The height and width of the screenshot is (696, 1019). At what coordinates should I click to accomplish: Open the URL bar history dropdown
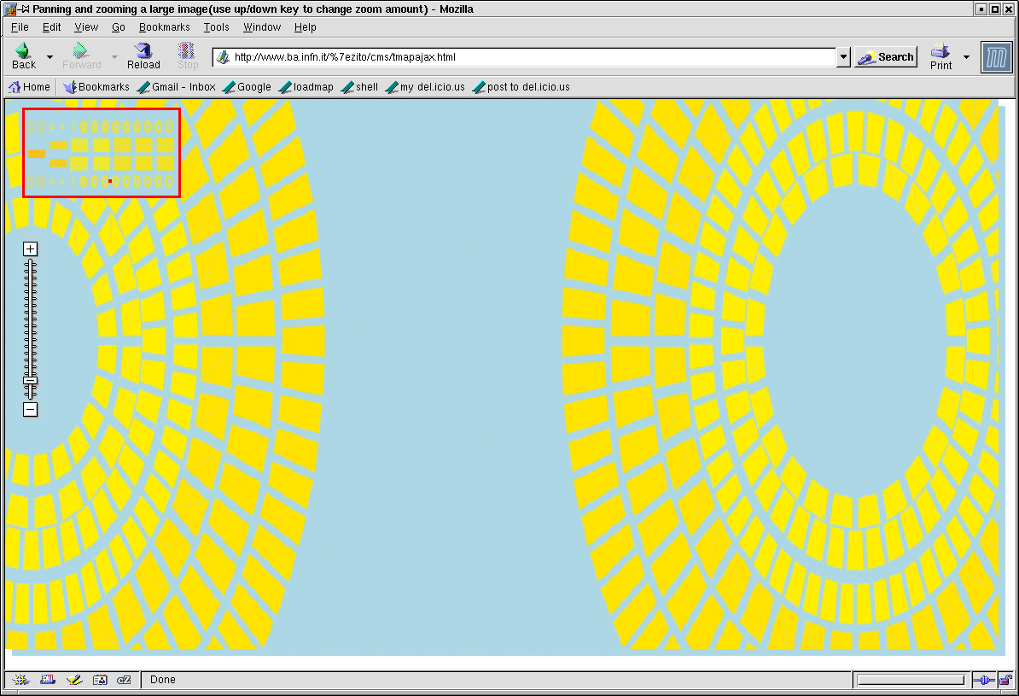[x=843, y=57]
